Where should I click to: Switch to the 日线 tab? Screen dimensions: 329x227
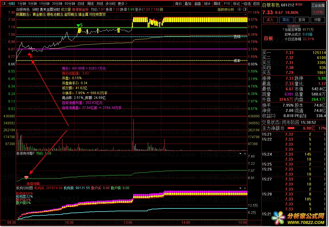81,4
